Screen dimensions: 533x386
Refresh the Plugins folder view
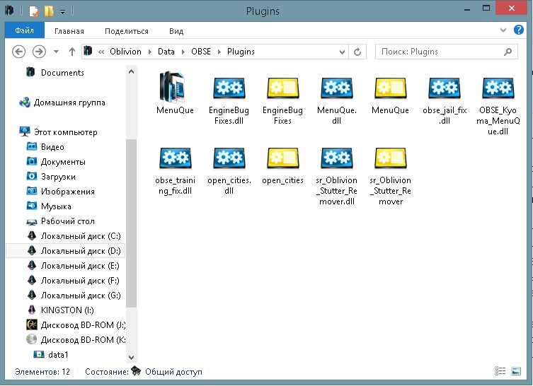[x=357, y=52]
